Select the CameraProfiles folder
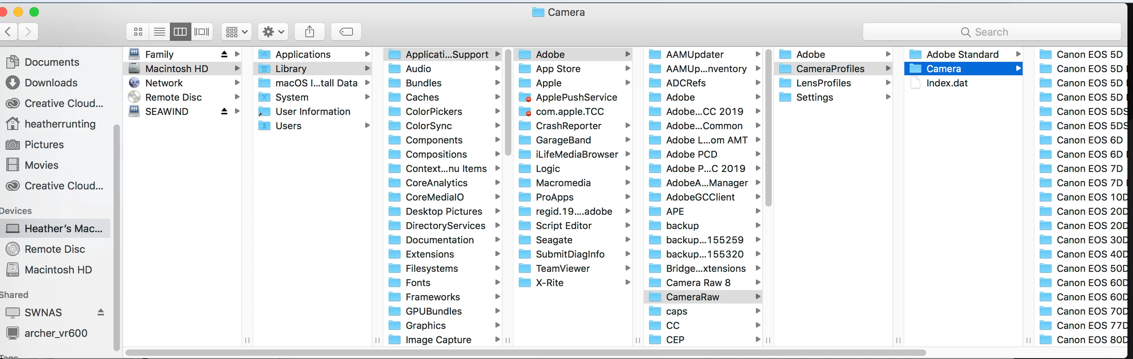Image resolution: width=1133 pixels, height=359 pixels. 834,69
